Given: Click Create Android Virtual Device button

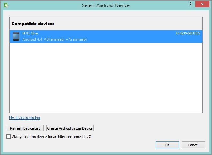Looking at the screenshot, I should (x=70, y=128).
